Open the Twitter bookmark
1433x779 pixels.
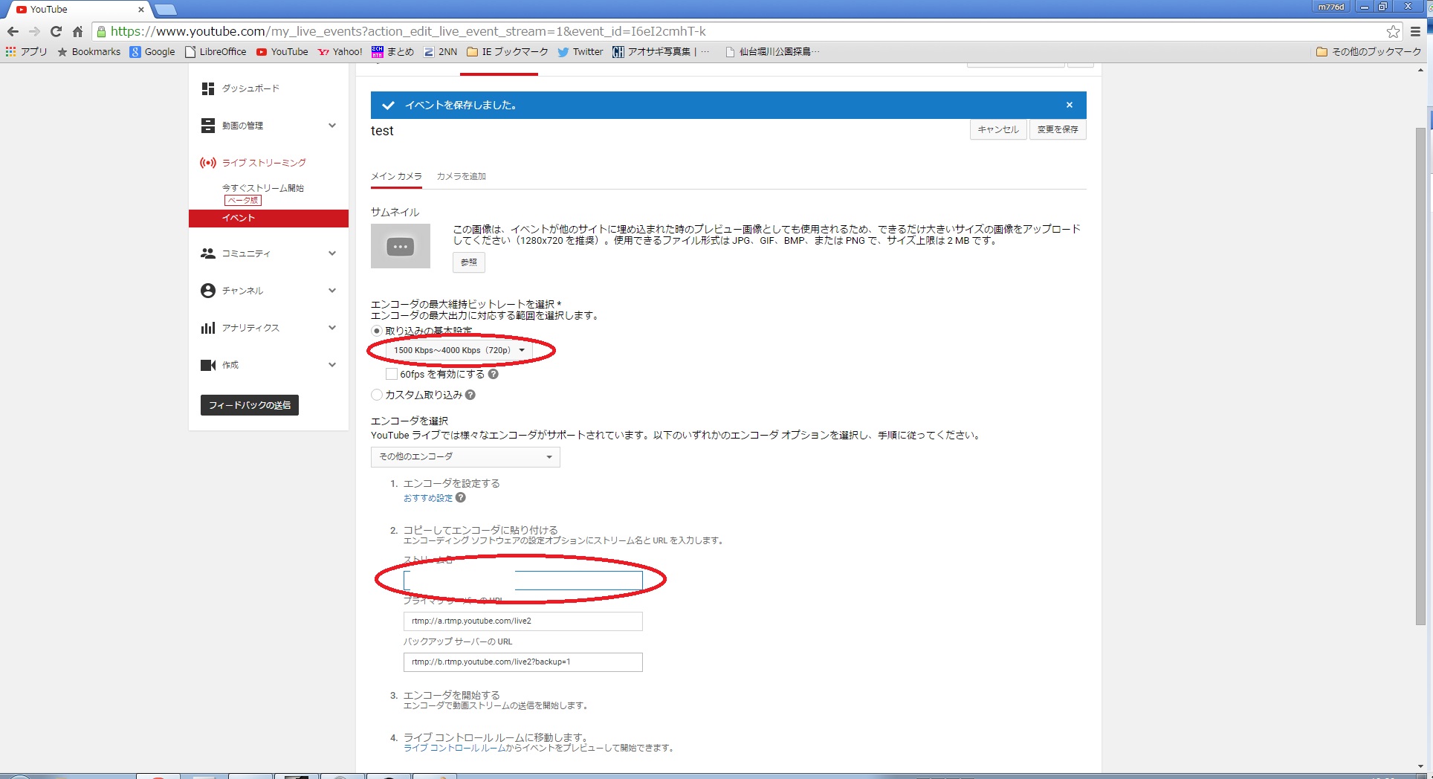tap(580, 51)
